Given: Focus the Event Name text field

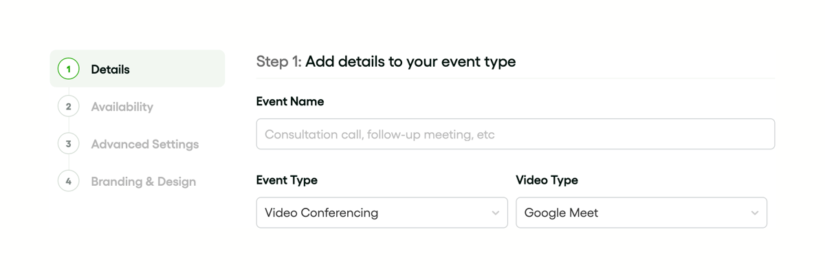Looking at the screenshot, I should (x=515, y=134).
